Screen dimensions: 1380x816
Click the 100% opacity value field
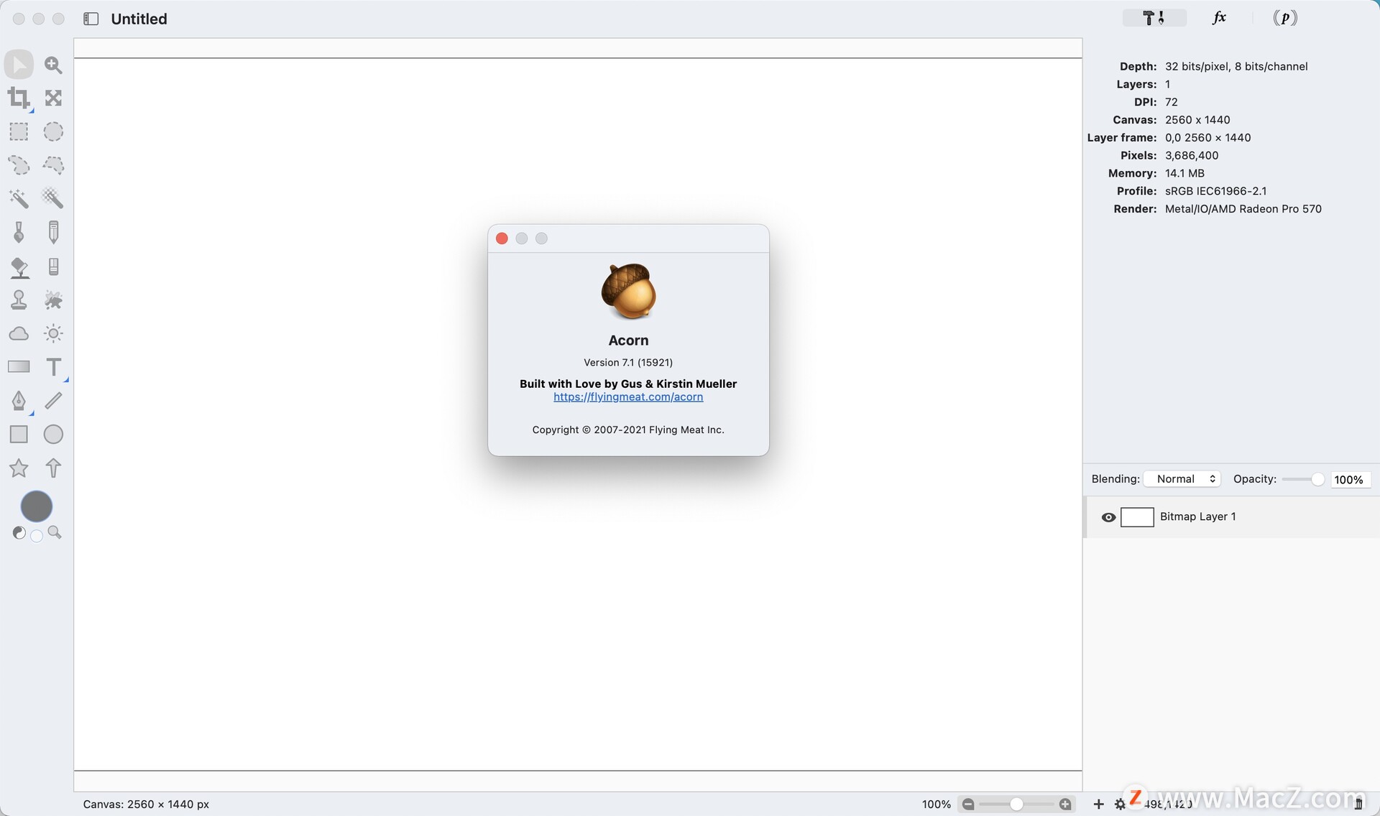point(1349,480)
